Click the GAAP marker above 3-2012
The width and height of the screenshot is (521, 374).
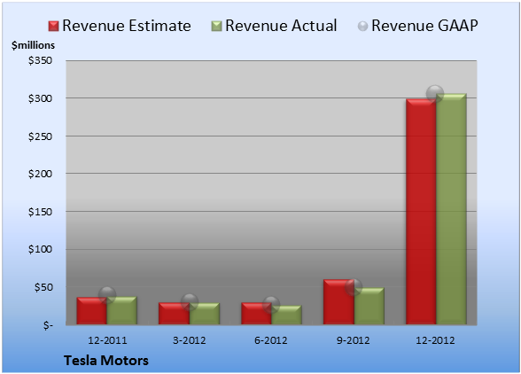(190, 302)
